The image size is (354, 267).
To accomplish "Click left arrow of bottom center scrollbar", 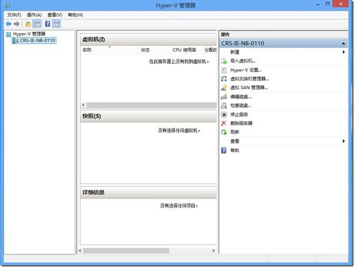I will [x=80, y=251].
